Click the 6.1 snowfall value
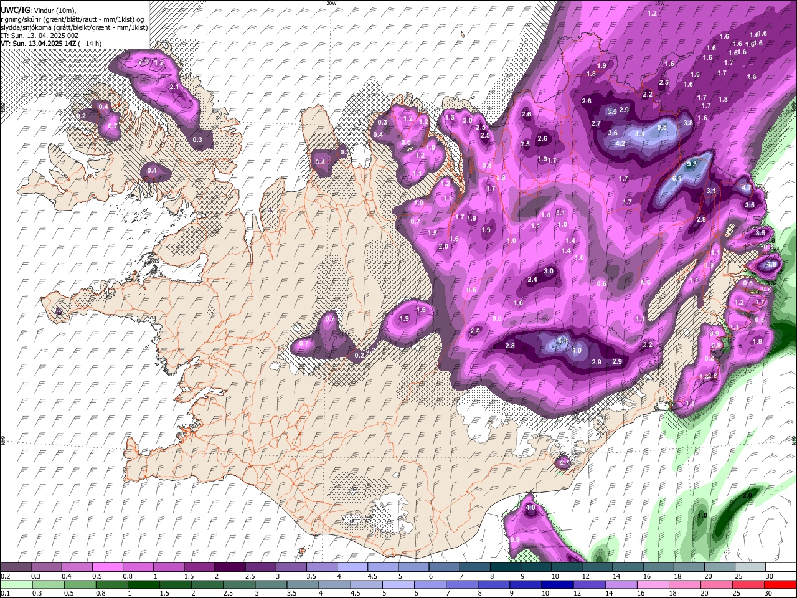Screen dimensions: 797x598 coord(677,179)
